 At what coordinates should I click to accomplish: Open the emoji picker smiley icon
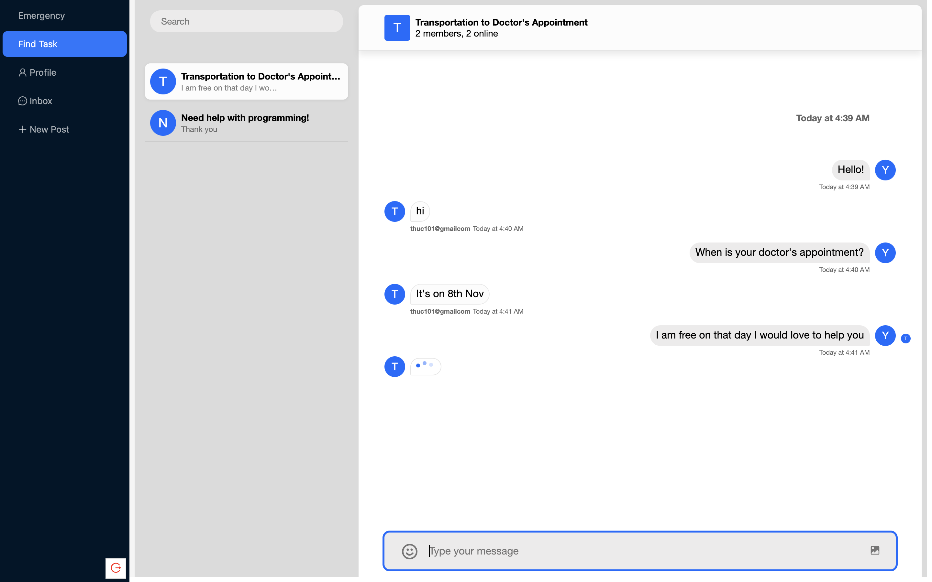coord(409,551)
